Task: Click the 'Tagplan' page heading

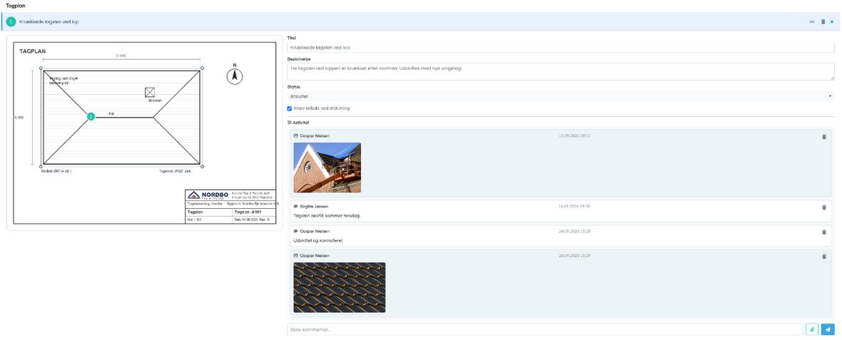Action: [x=14, y=6]
